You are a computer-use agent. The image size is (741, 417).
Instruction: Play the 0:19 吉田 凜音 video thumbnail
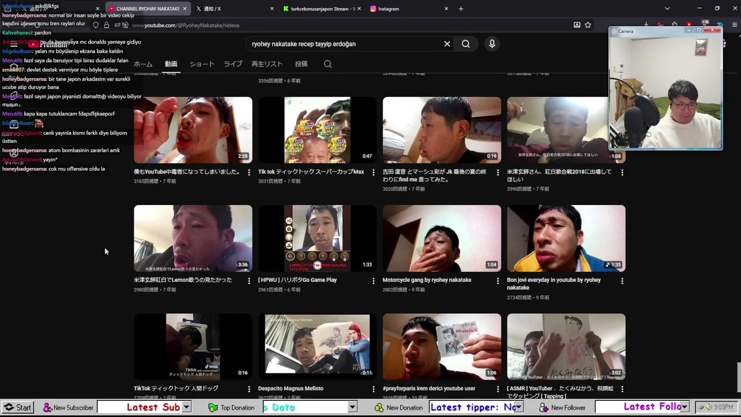(x=442, y=130)
